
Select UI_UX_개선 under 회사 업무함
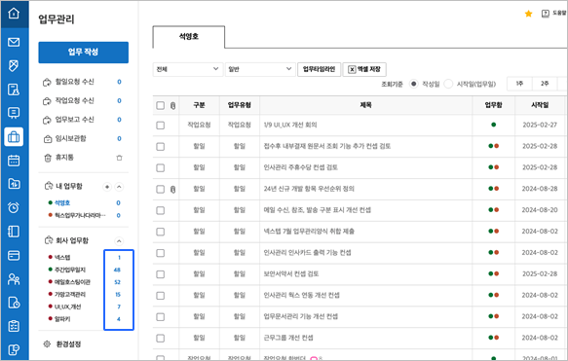tap(68, 307)
